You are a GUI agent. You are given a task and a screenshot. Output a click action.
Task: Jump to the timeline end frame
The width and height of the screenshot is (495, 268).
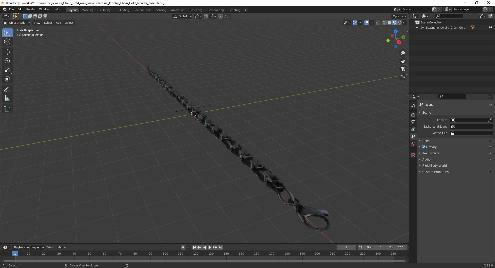220,247
